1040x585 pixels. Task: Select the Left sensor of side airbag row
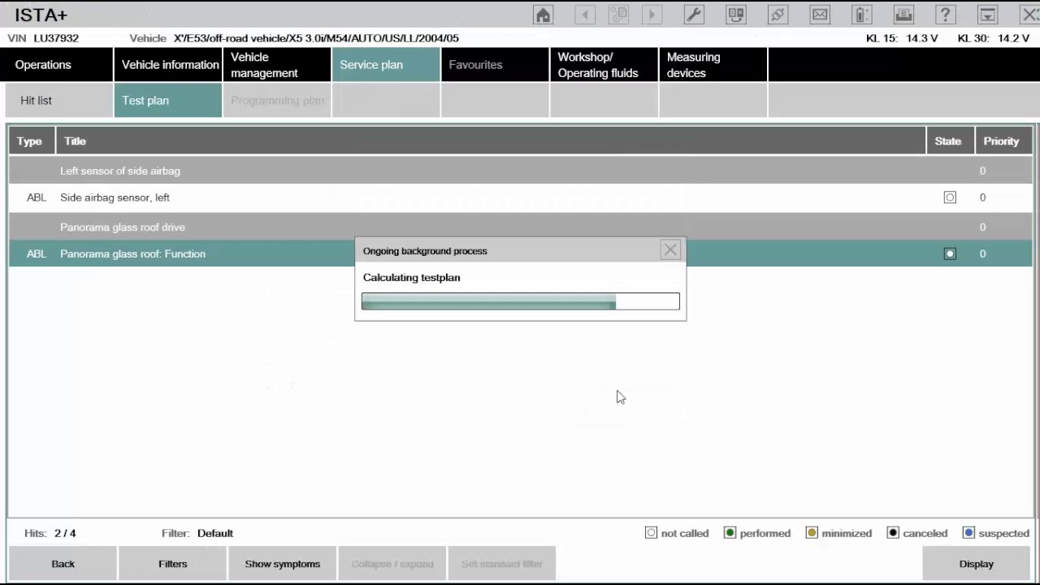pos(520,171)
